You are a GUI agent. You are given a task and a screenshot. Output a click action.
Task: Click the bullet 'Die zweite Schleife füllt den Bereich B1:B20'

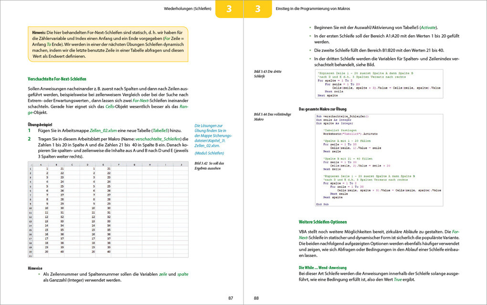[x=379, y=50]
